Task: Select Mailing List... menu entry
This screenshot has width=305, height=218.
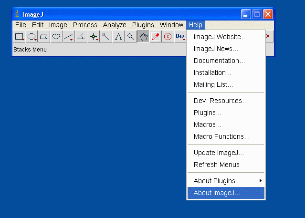Action: coord(226,84)
